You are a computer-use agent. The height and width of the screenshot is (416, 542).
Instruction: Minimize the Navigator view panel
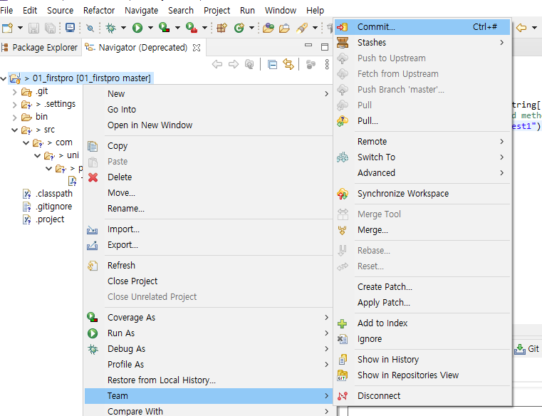(x=308, y=46)
